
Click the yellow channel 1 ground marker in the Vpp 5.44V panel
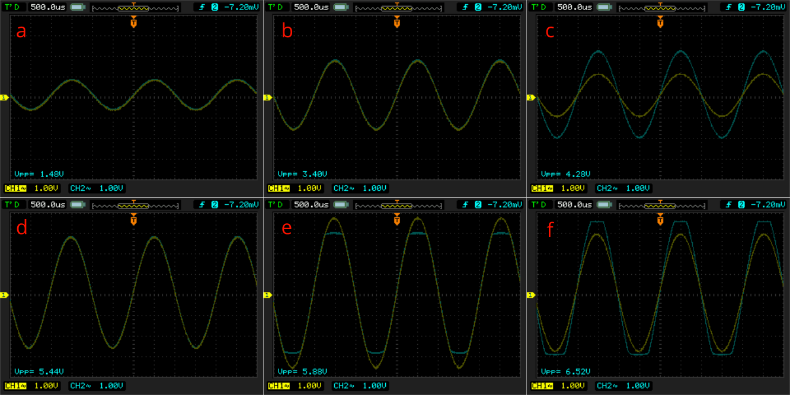click(x=4, y=295)
